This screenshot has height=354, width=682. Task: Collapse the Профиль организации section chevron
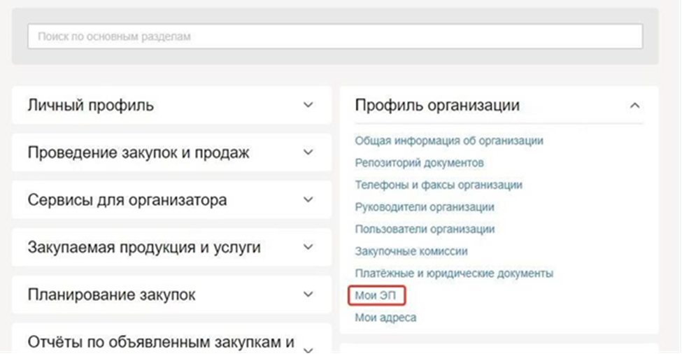point(634,106)
